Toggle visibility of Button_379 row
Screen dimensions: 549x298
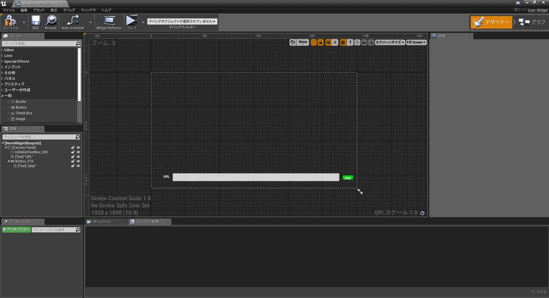[78, 161]
